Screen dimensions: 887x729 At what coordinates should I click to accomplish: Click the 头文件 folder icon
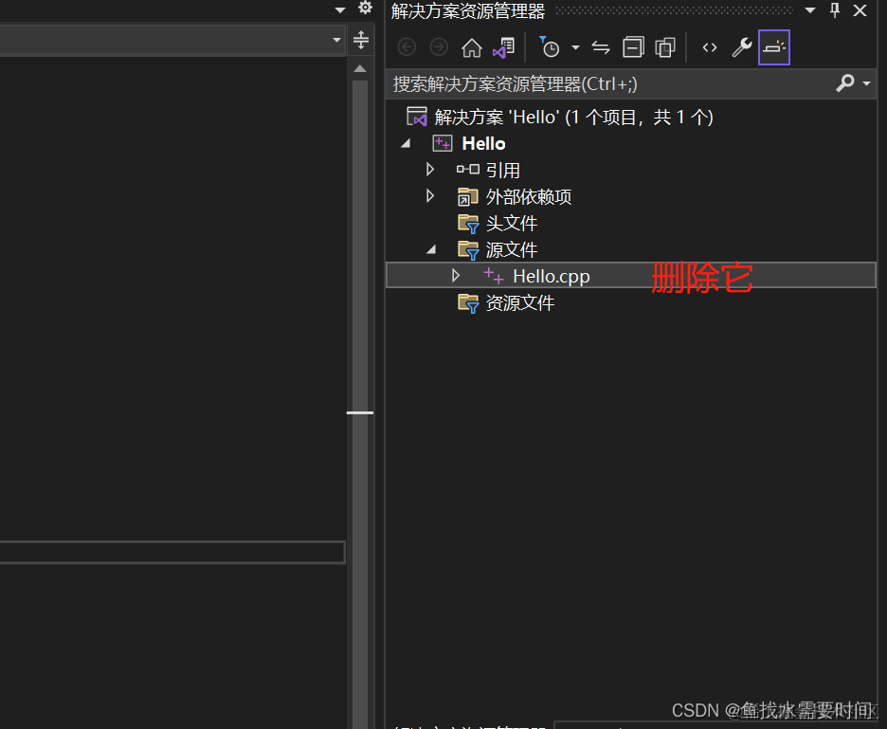pyautogui.click(x=468, y=224)
